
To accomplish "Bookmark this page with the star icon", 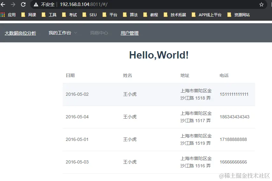I will pos(261,4).
